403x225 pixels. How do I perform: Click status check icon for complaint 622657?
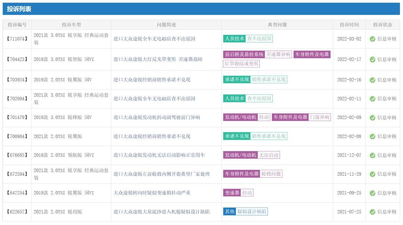point(372,212)
